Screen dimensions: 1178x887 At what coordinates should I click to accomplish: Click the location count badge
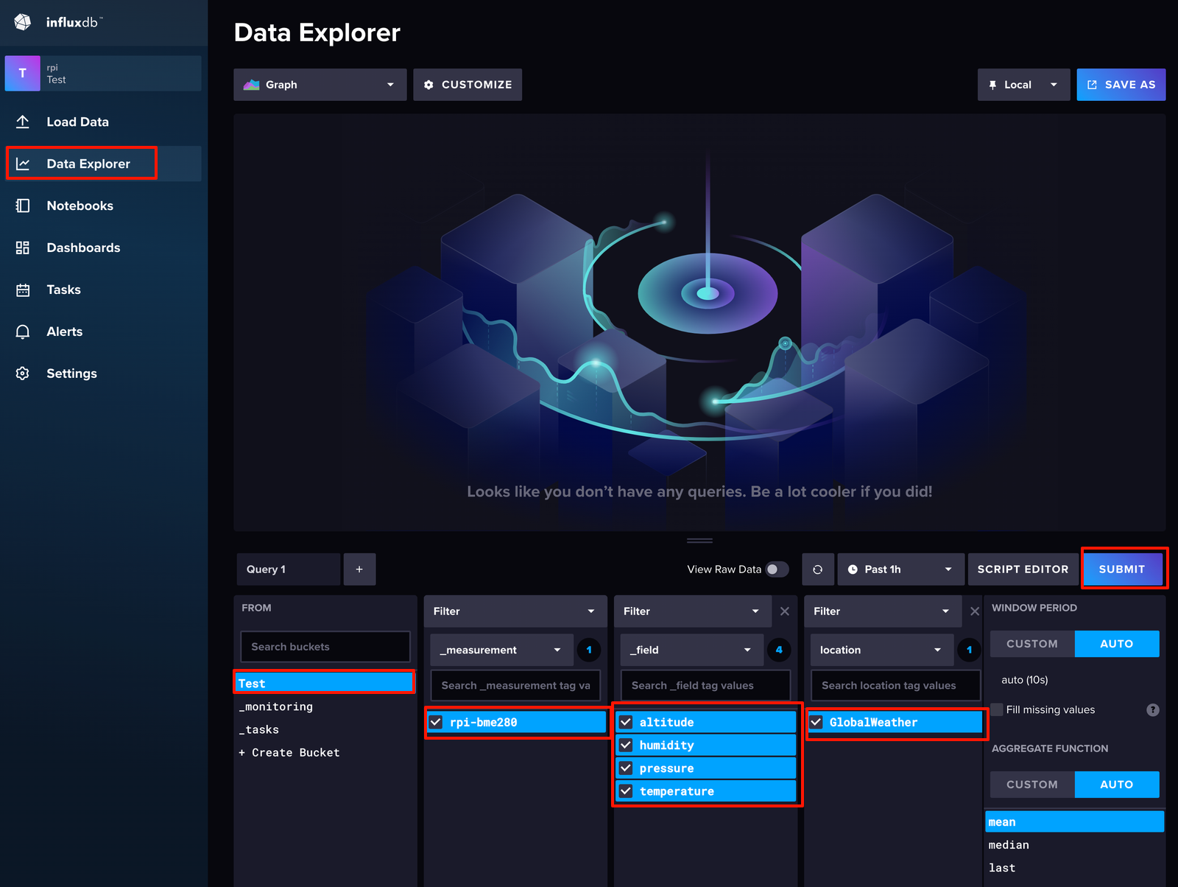pyautogui.click(x=969, y=650)
